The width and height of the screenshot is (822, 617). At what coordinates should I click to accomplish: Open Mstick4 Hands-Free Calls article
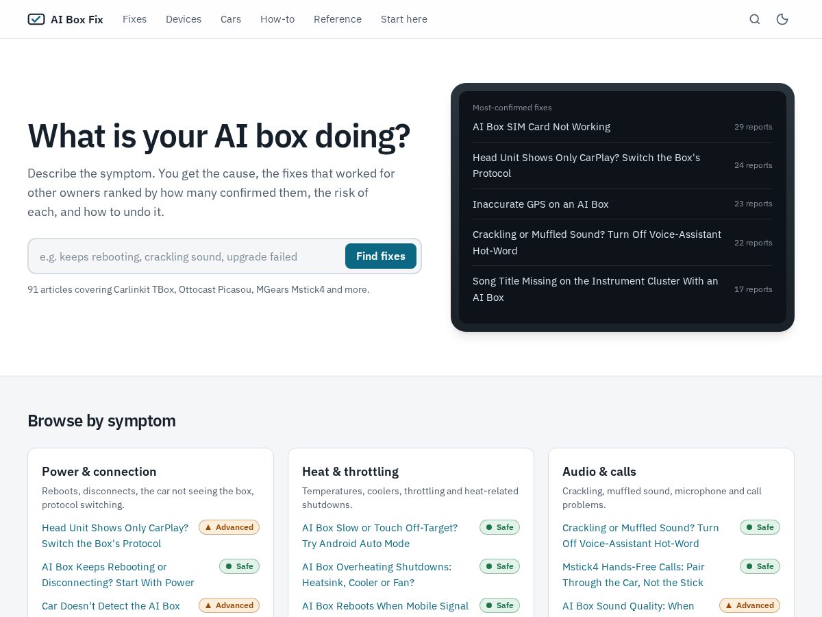tap(634, 574)
